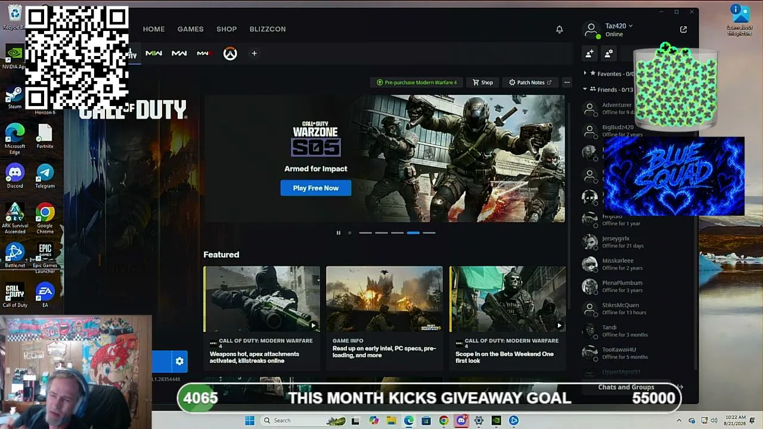Image resolution: width=763 pixels, height=429 pixels.
Task: Click the Add Friend icon
Action: tap(590, 54)
